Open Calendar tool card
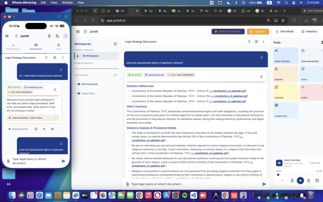 tap(285, 92)
